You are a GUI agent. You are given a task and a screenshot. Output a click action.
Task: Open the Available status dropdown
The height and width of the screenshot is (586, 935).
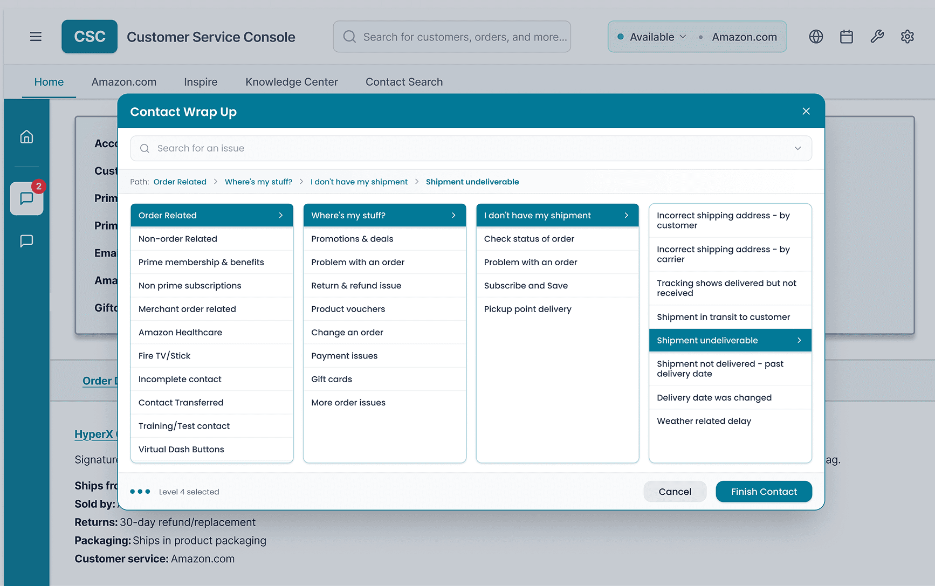651,37
